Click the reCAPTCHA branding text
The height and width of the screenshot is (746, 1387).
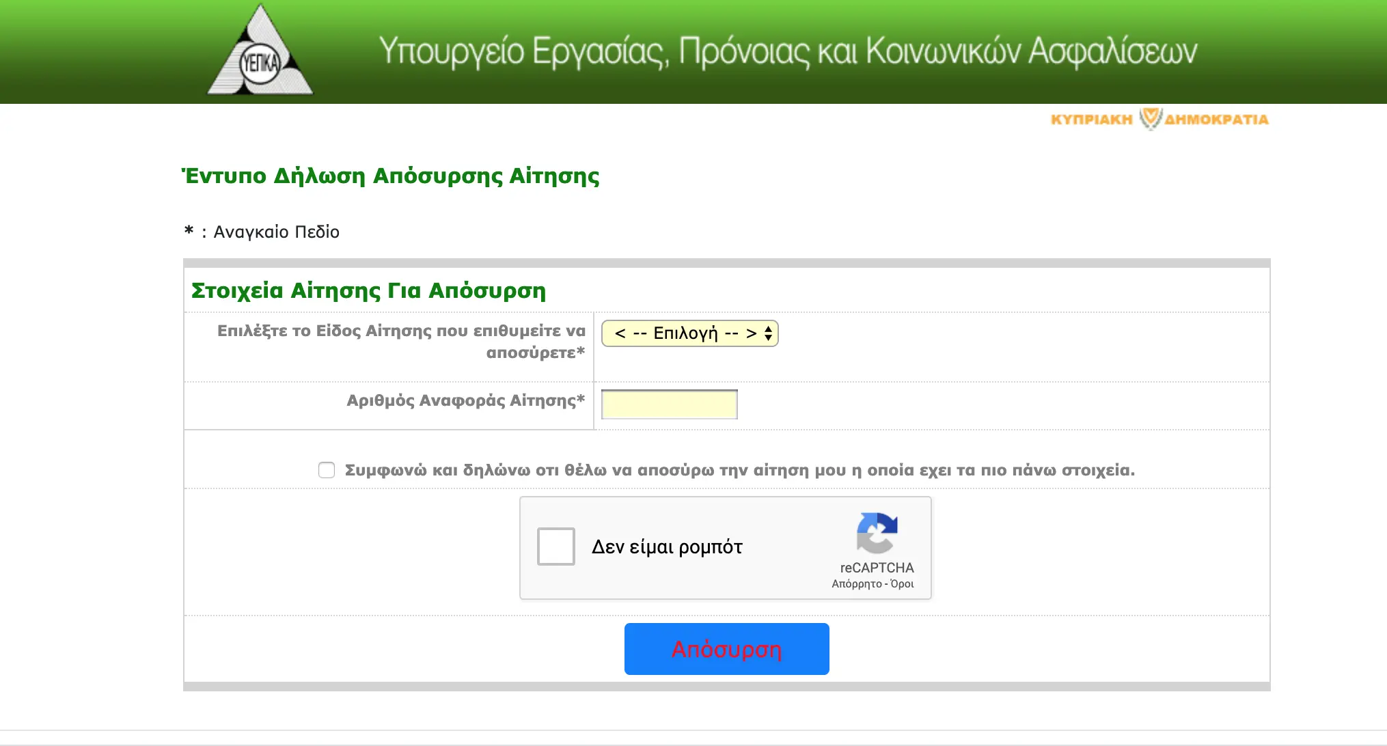point(877,568)
